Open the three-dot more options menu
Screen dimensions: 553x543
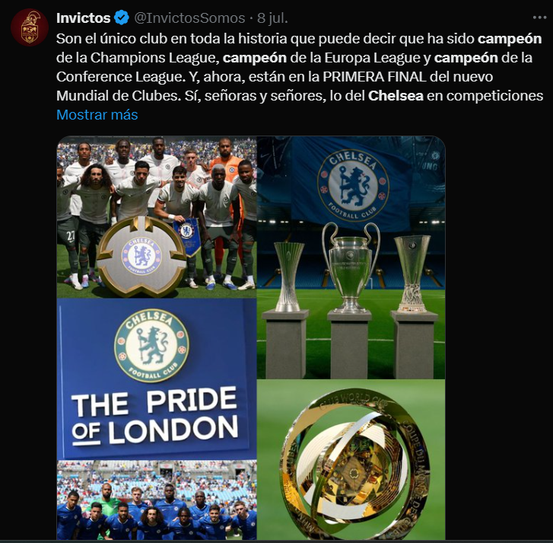[539, 18]
